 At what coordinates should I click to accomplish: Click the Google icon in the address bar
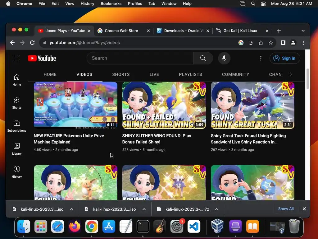tap(241, 43)
